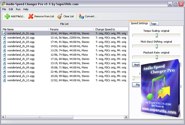Click the Convert... toolbar label
The width and height of the screenshot is (185, 125).
[90, 16]
